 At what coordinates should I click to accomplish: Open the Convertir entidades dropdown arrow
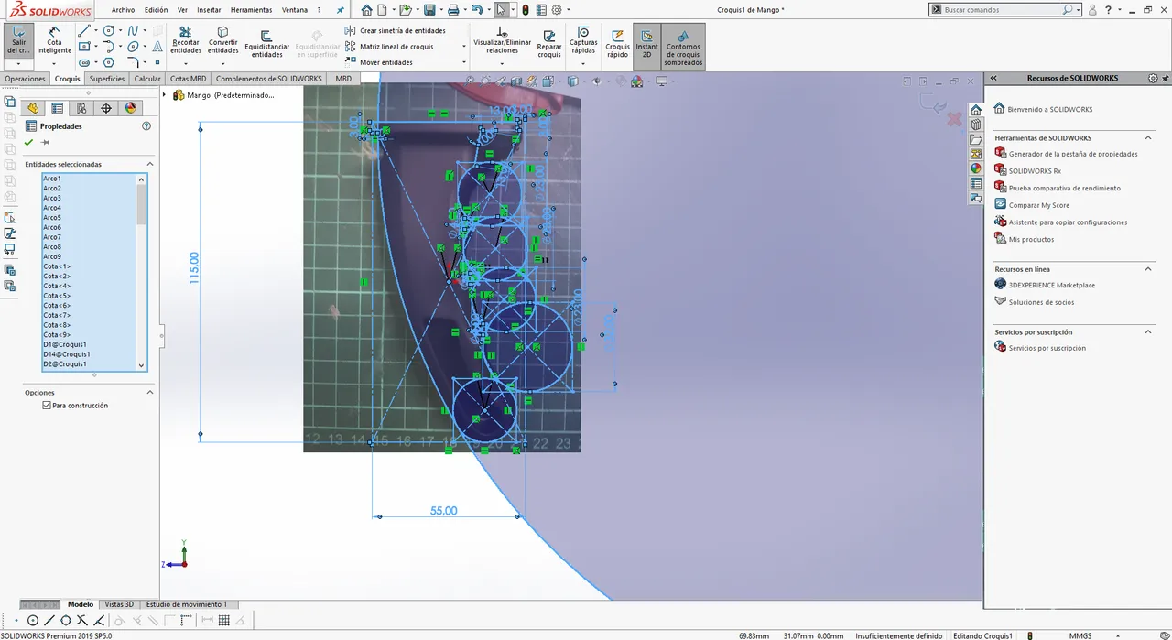point(222,62)
